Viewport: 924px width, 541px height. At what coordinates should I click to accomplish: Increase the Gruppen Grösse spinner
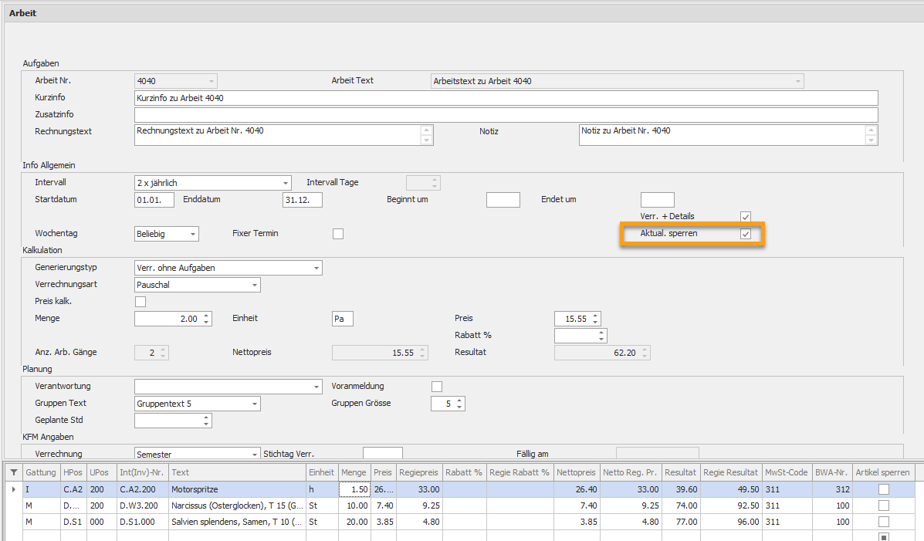click(x=459, y=401)
